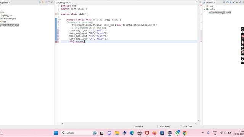Toggle Link with Editor in Package Explorer
This screenshot has width=244, height=137.
pos(43,2)
